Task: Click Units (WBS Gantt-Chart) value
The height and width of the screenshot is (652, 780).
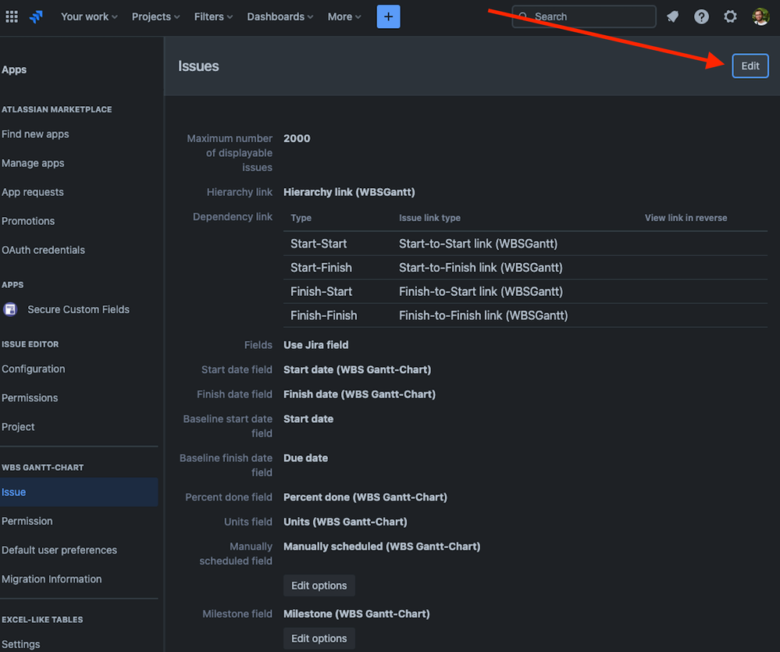Action: 345,522
